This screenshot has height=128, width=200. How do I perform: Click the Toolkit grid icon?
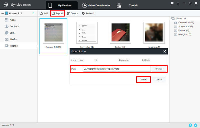(119, 5)
